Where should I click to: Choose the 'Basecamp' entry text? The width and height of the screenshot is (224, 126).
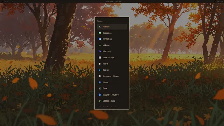[x=107, y=33]
